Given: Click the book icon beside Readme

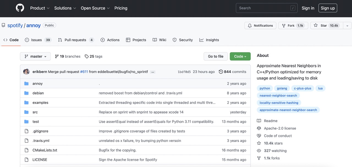Looking at the screenshot, I should point(259,121).
